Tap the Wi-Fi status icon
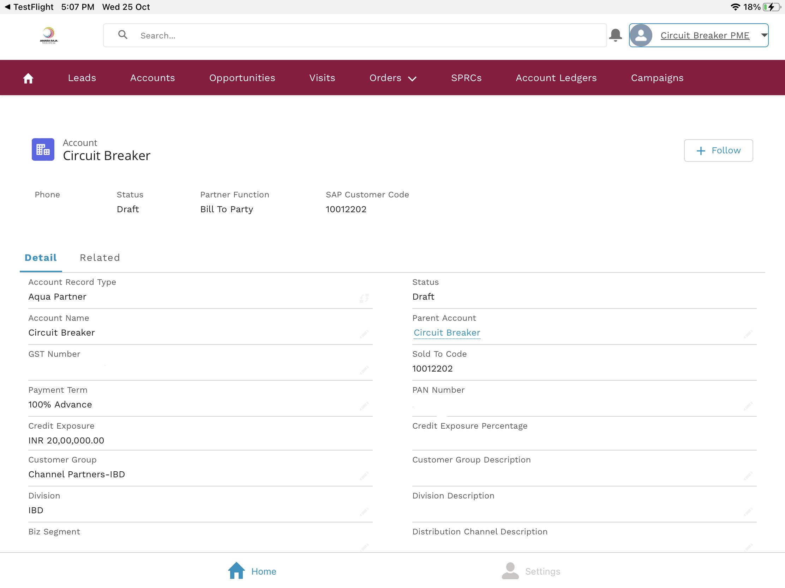Screen dimensions: 785x588 point(735,7)
